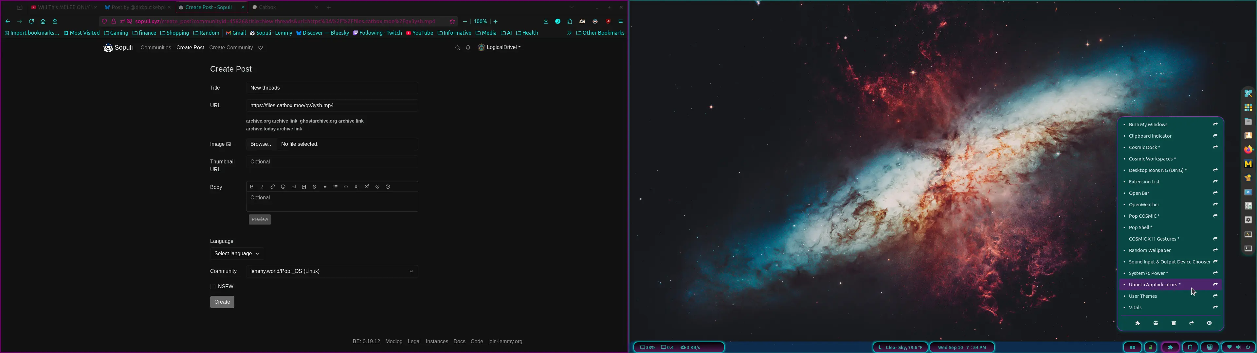Insert a spoiler in the Body editor

pos(377,187)
